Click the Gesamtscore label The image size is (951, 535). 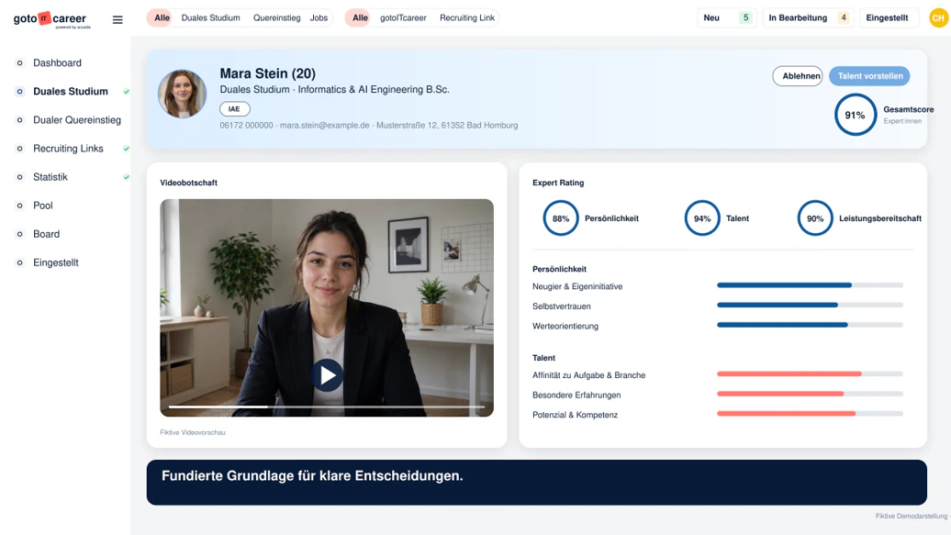pyautogui.click(x=909, y=110)
